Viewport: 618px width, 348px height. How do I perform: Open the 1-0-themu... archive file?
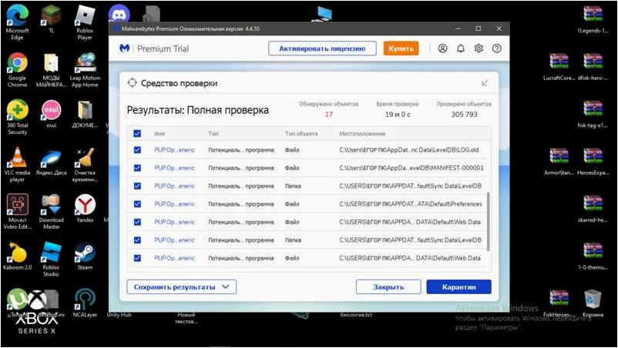[x=593, y=256]
